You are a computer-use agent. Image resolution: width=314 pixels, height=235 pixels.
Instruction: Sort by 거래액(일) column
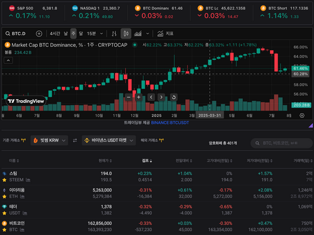click(303, 161)
